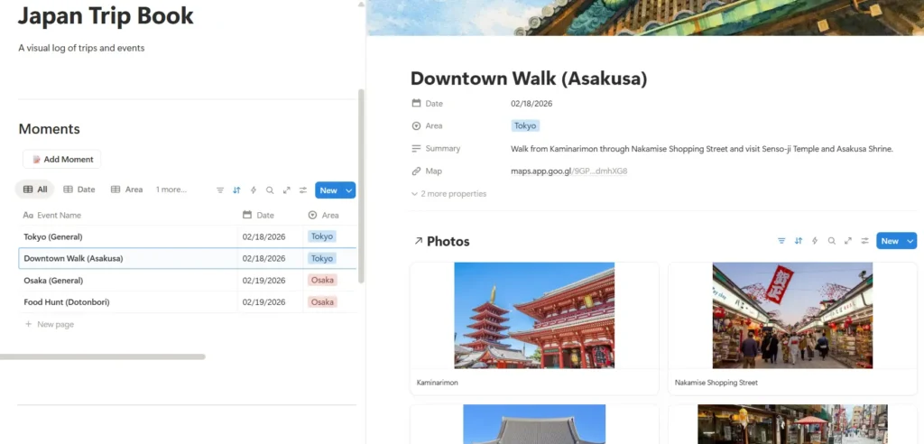Open automations lightning icon in Moments
Screen dimensions: 924x444
[x=254, y=190]
